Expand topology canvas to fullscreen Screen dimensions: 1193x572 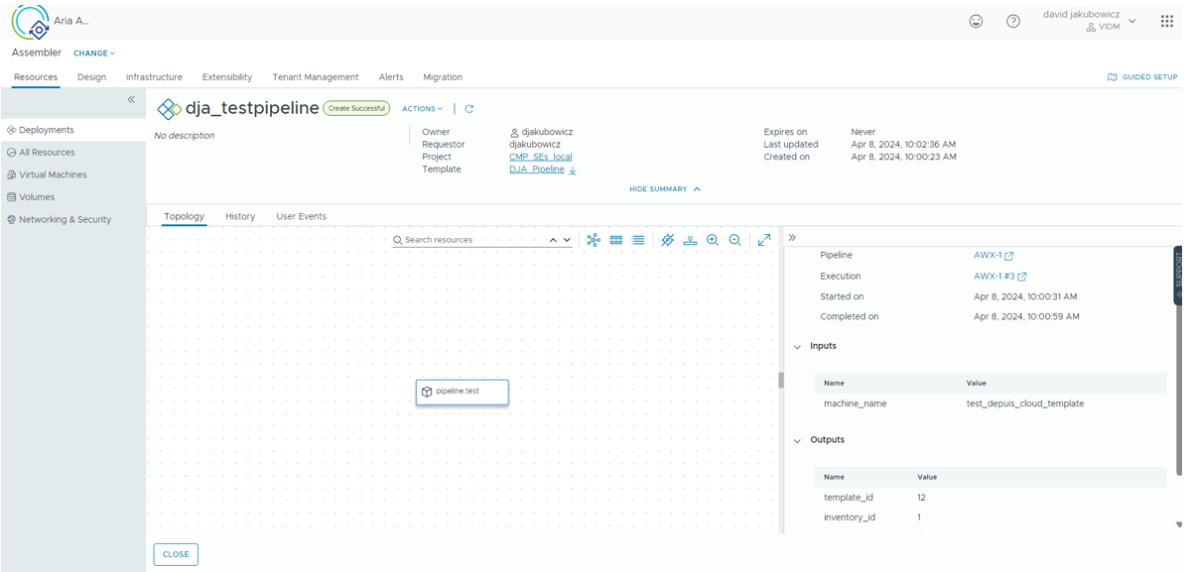click(x=764, y=240)
